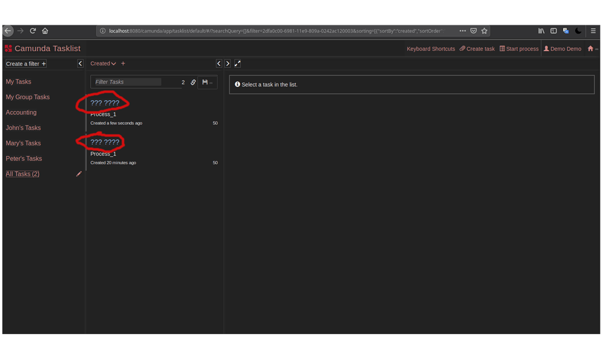
Task: Open the address bar page actions menu
Action: coord(462,31)
